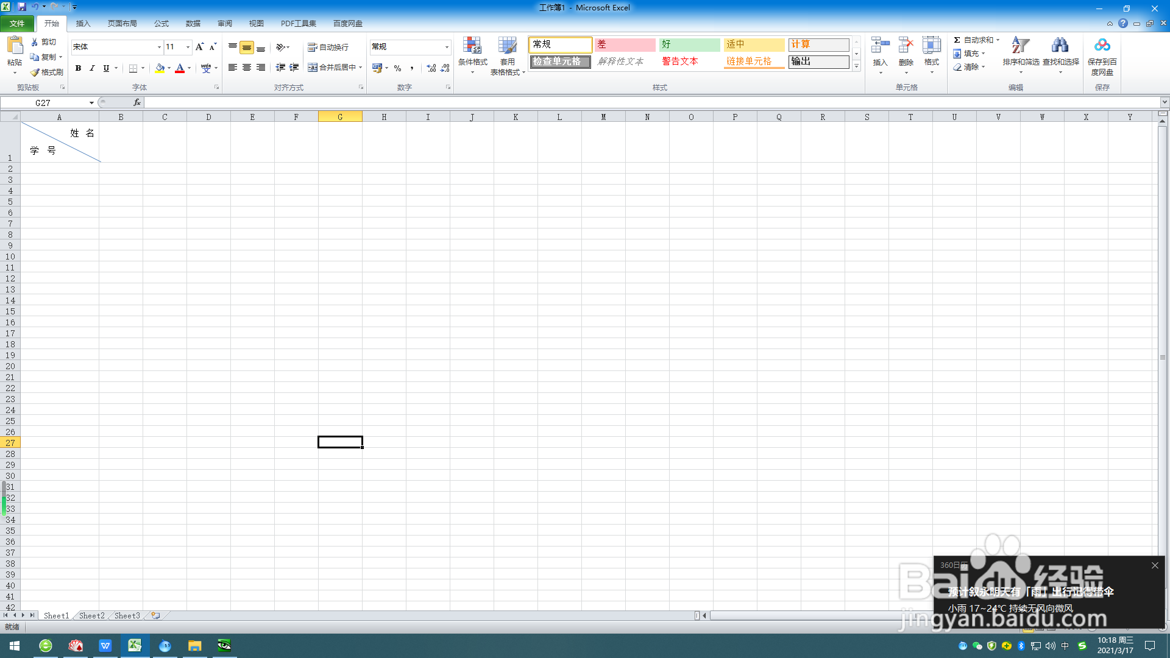This screenshot has height=658, width=1170.
Task: Switch to the Page Layout (页面布局) tab
Action: (x=122, y=24)
